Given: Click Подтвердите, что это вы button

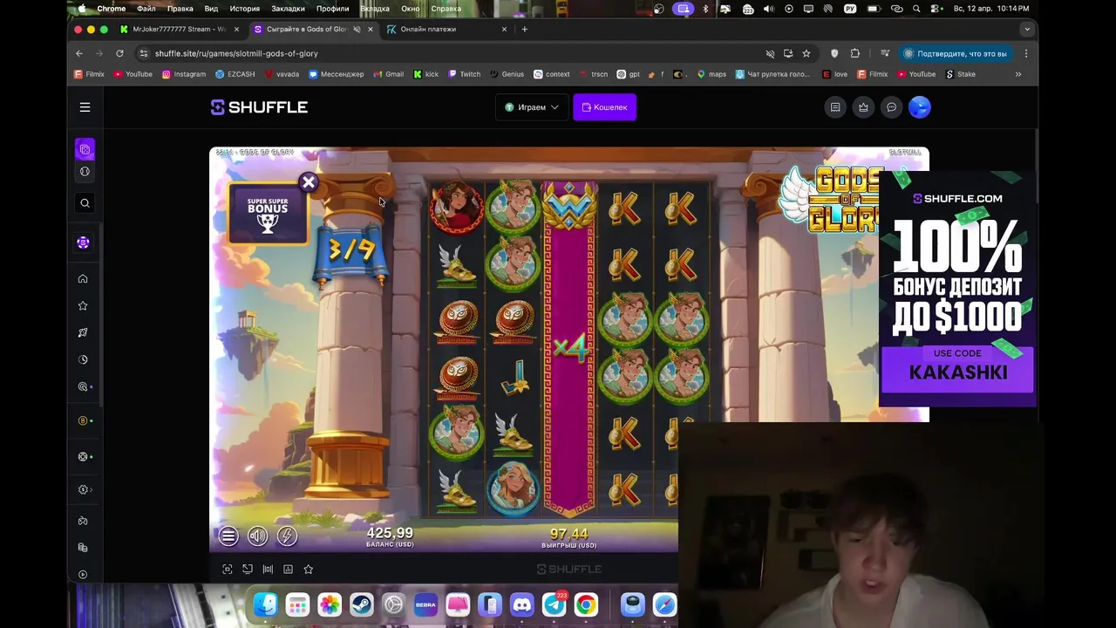Looking at the screenshot, I should click(955, 53).
